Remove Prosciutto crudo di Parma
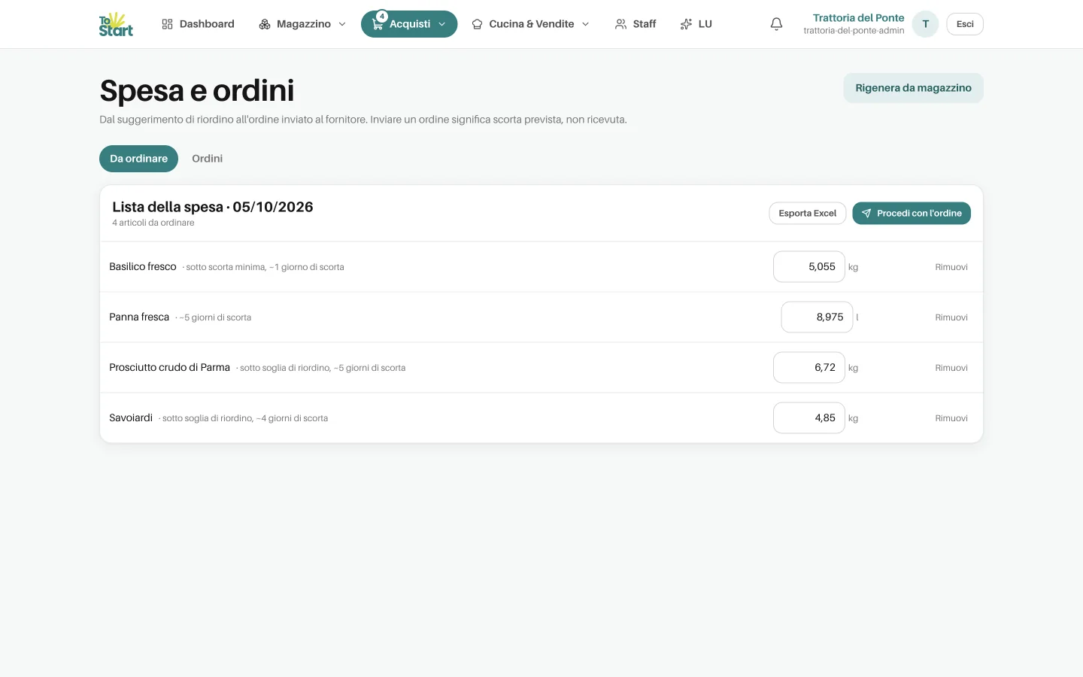This screenshot has width=1083, height=677. 951,368
